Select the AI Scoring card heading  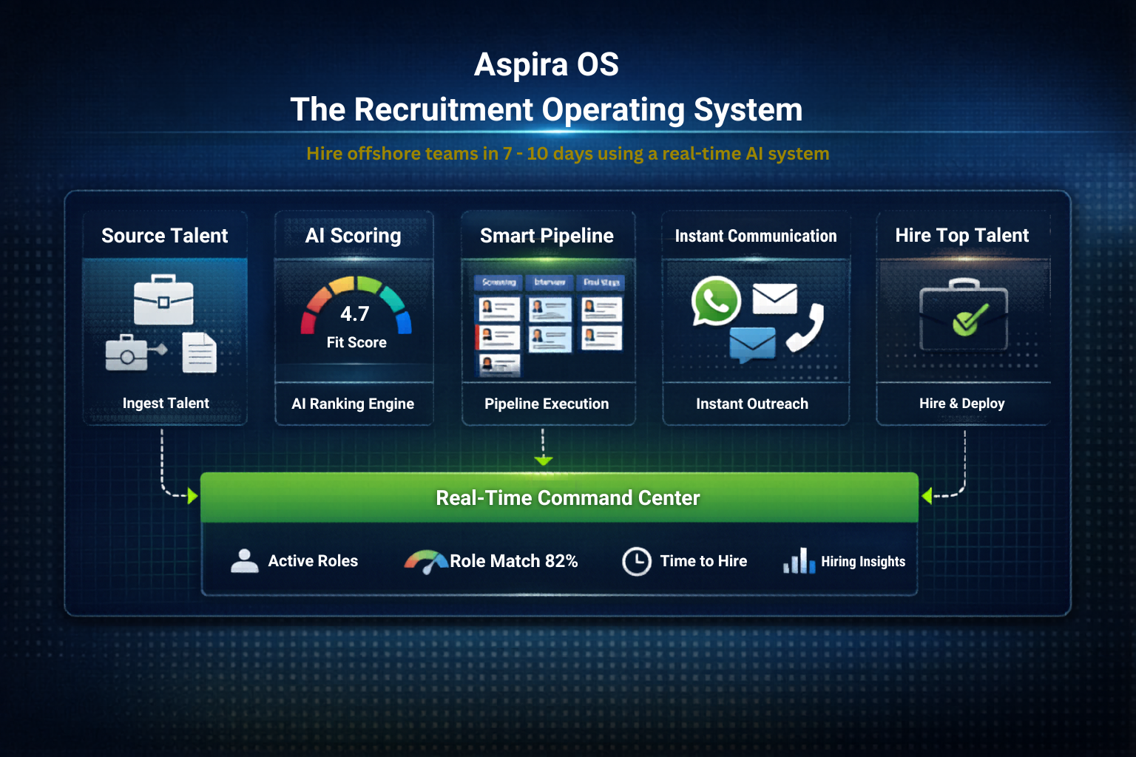click(x=354, y=235)
